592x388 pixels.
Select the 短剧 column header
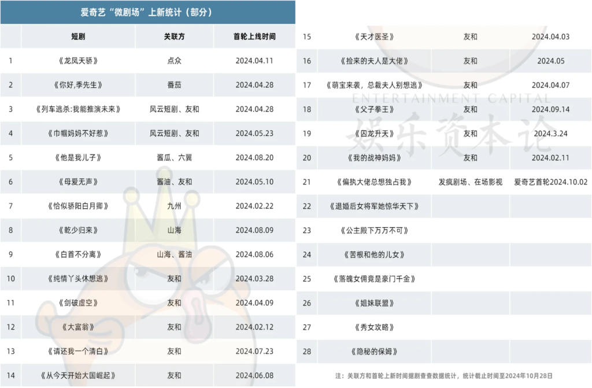tap(78, 36)
